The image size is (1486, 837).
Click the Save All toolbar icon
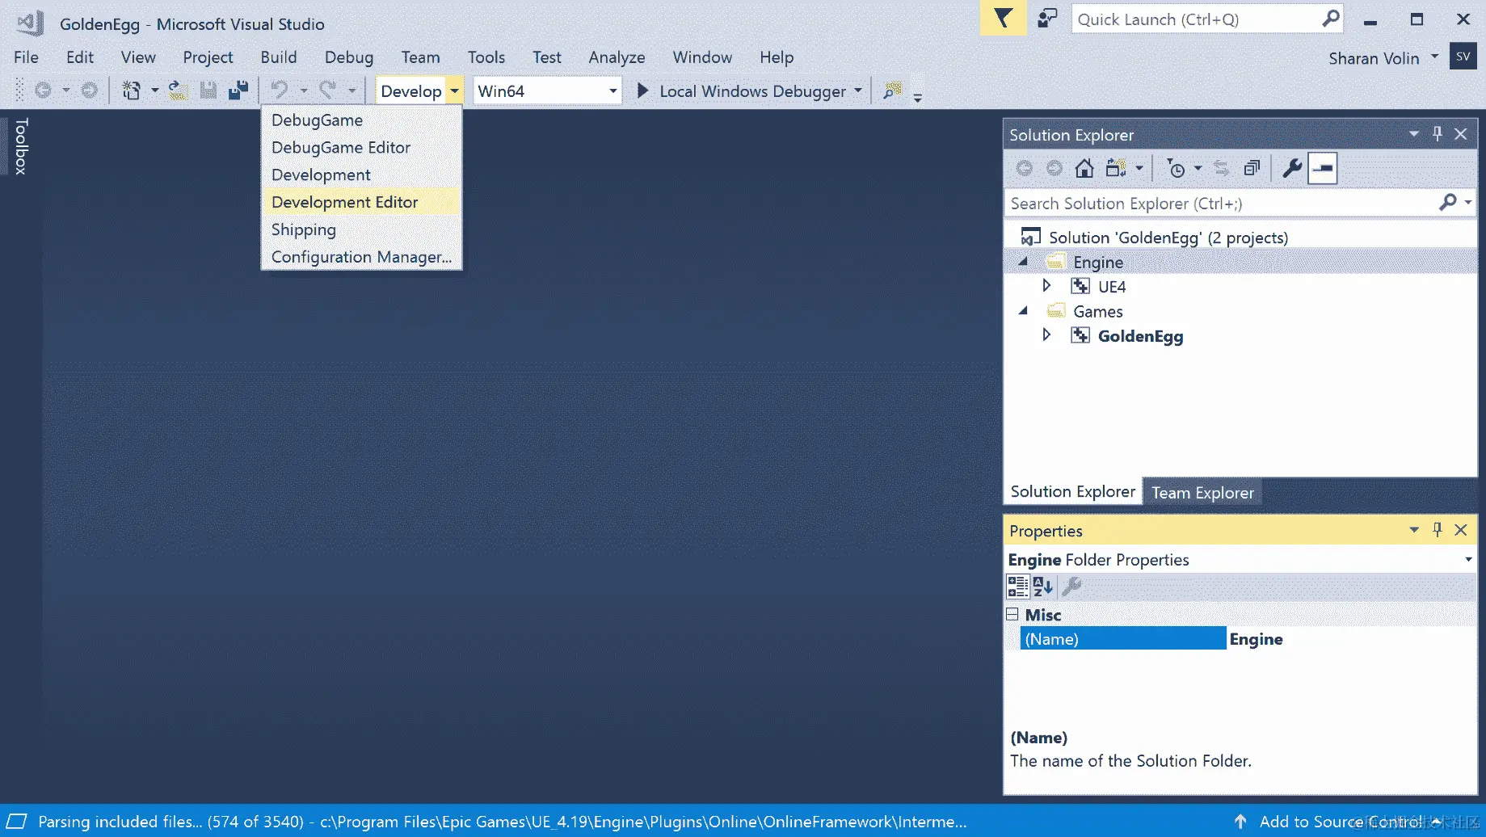click(x=238, y=90)
